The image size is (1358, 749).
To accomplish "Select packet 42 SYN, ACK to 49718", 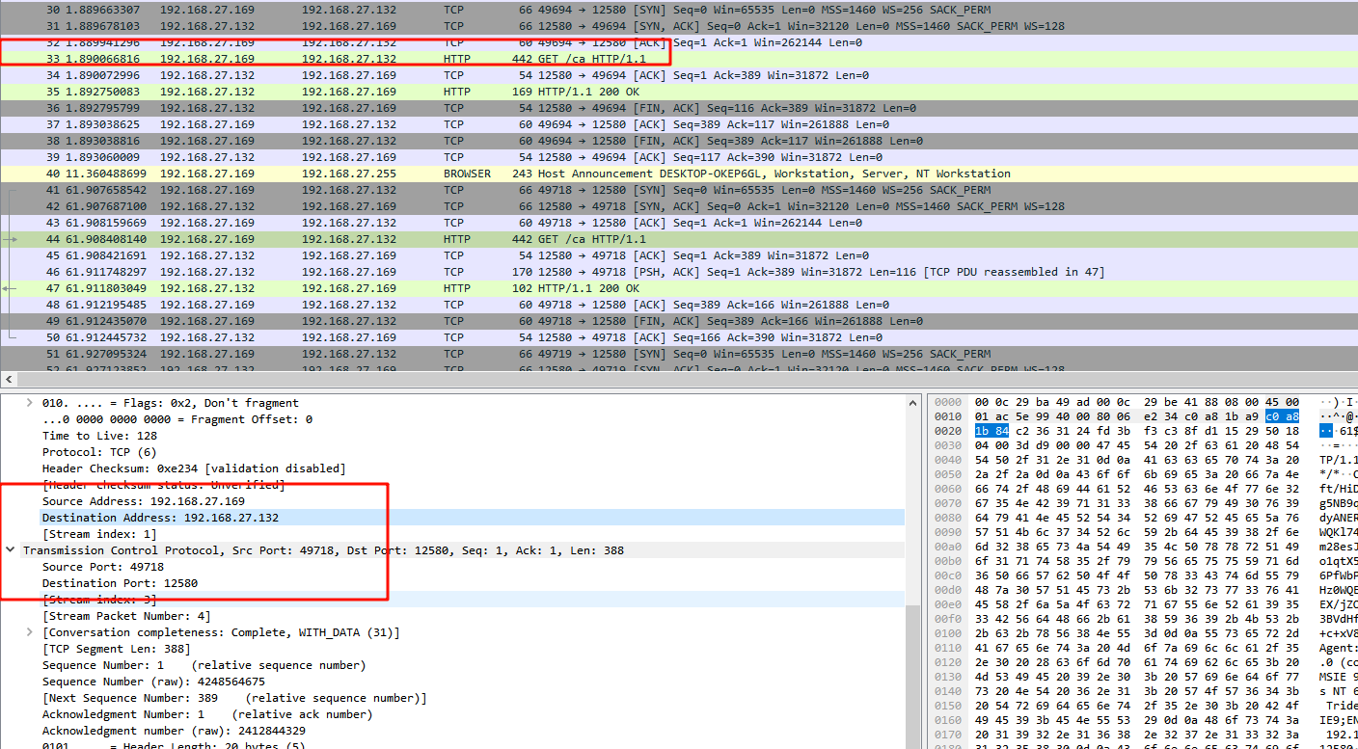I will [679, 206].
